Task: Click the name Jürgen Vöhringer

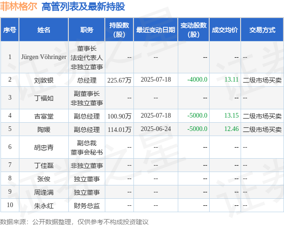Action: click(x=44, y=57)
